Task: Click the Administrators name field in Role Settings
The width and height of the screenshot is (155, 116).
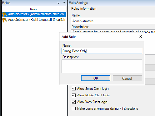Action: coord(113,21)
